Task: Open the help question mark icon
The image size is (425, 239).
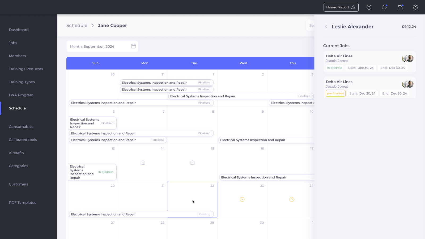Action: pos(369,7)
